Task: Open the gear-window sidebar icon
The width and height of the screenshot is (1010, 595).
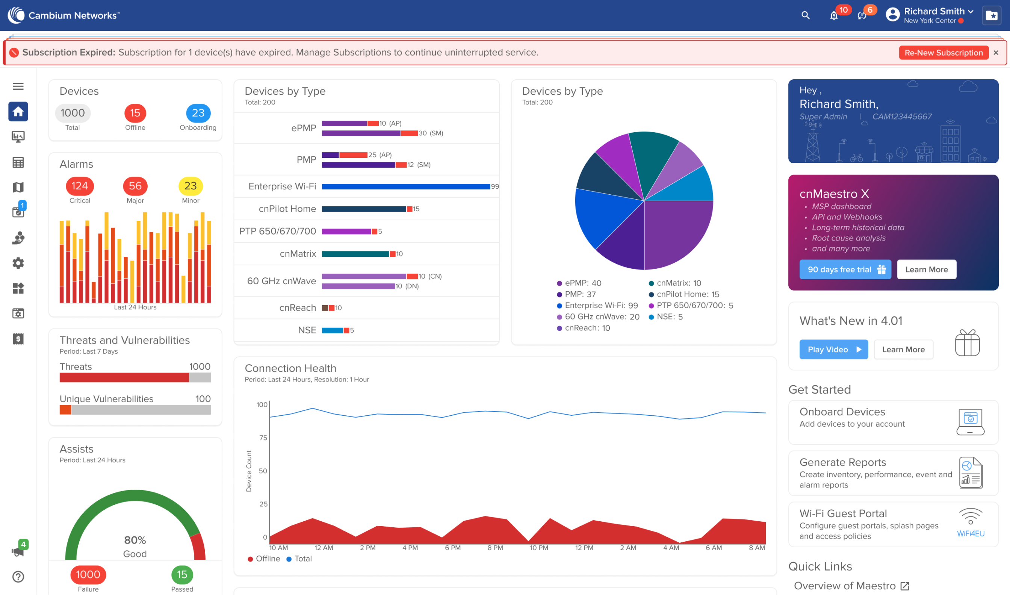Action: [18, 313]
